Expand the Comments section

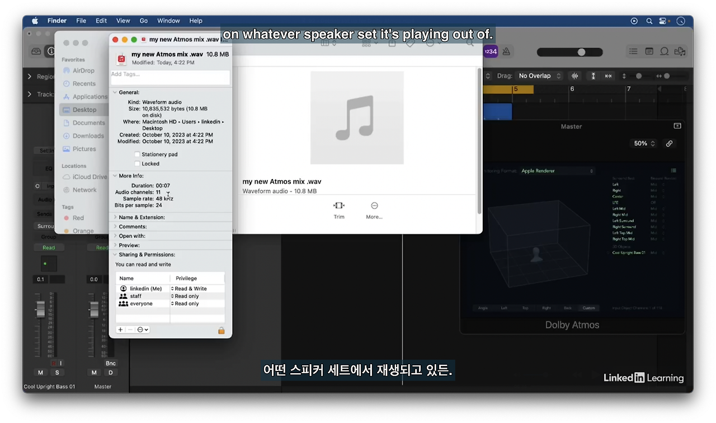115,227
